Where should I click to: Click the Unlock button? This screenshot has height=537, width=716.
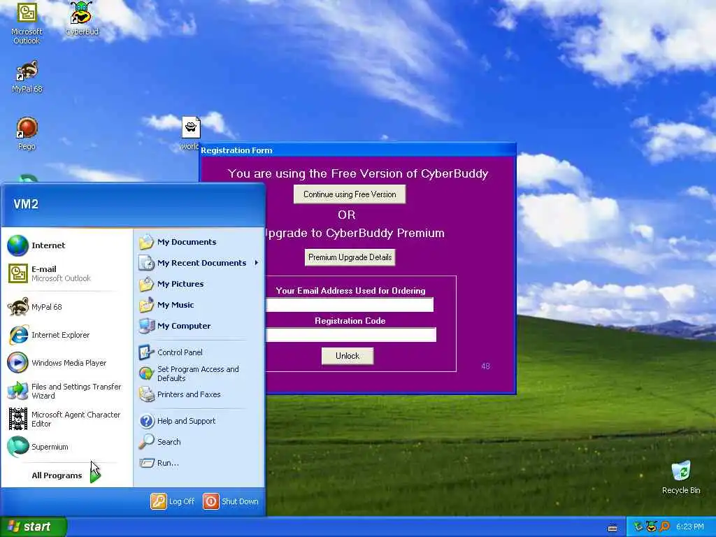[348, 356]
